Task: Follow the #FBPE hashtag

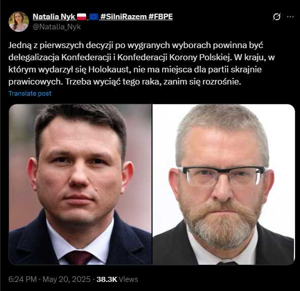Action: 160,17
